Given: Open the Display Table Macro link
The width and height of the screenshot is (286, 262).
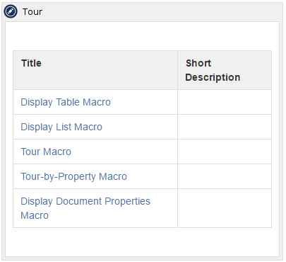Looking at the screenshot, I should click(66, 102).
